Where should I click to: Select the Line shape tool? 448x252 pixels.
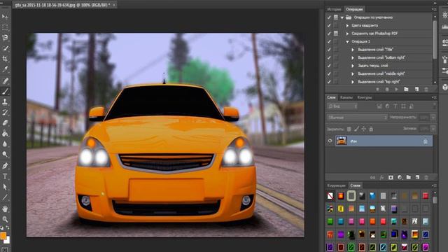click(5, 197)
